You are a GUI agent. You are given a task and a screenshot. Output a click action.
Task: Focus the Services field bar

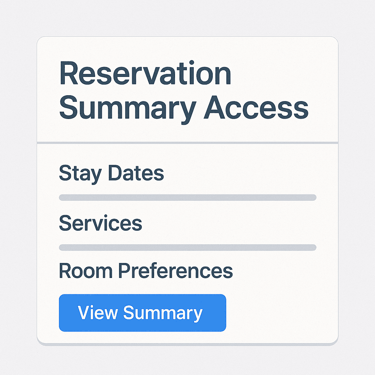(x=187, y=248)
